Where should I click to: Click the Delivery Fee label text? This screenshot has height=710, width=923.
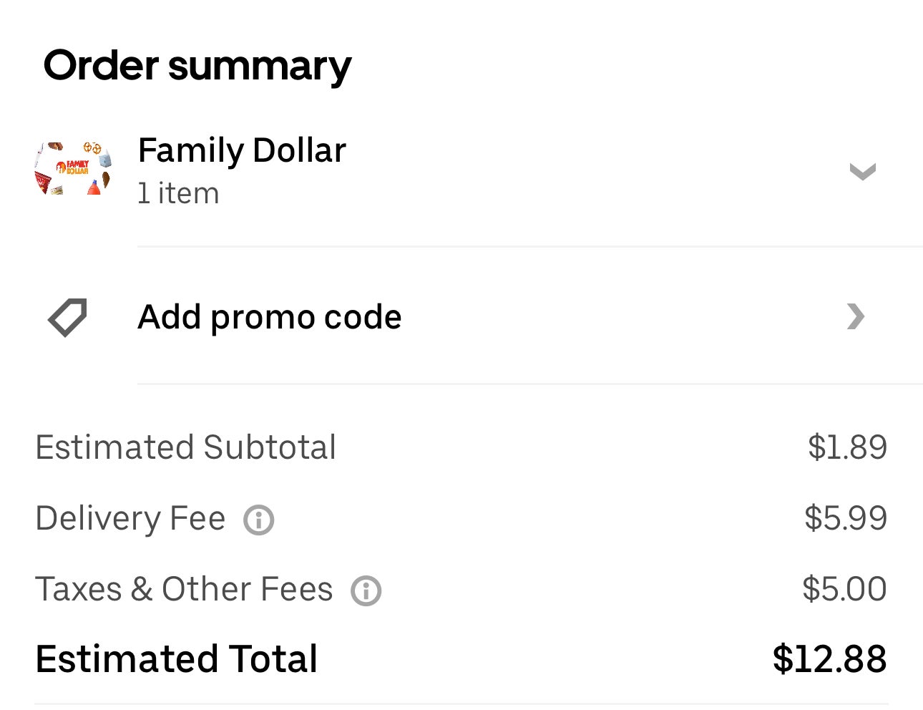coord(130,518)
